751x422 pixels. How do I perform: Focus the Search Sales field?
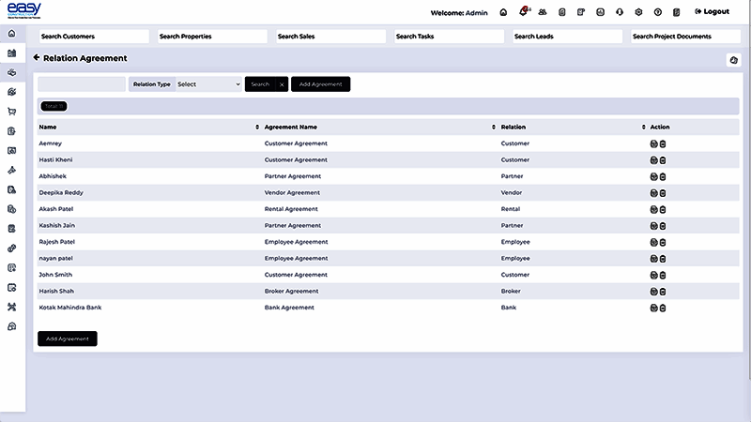point(330,37)
